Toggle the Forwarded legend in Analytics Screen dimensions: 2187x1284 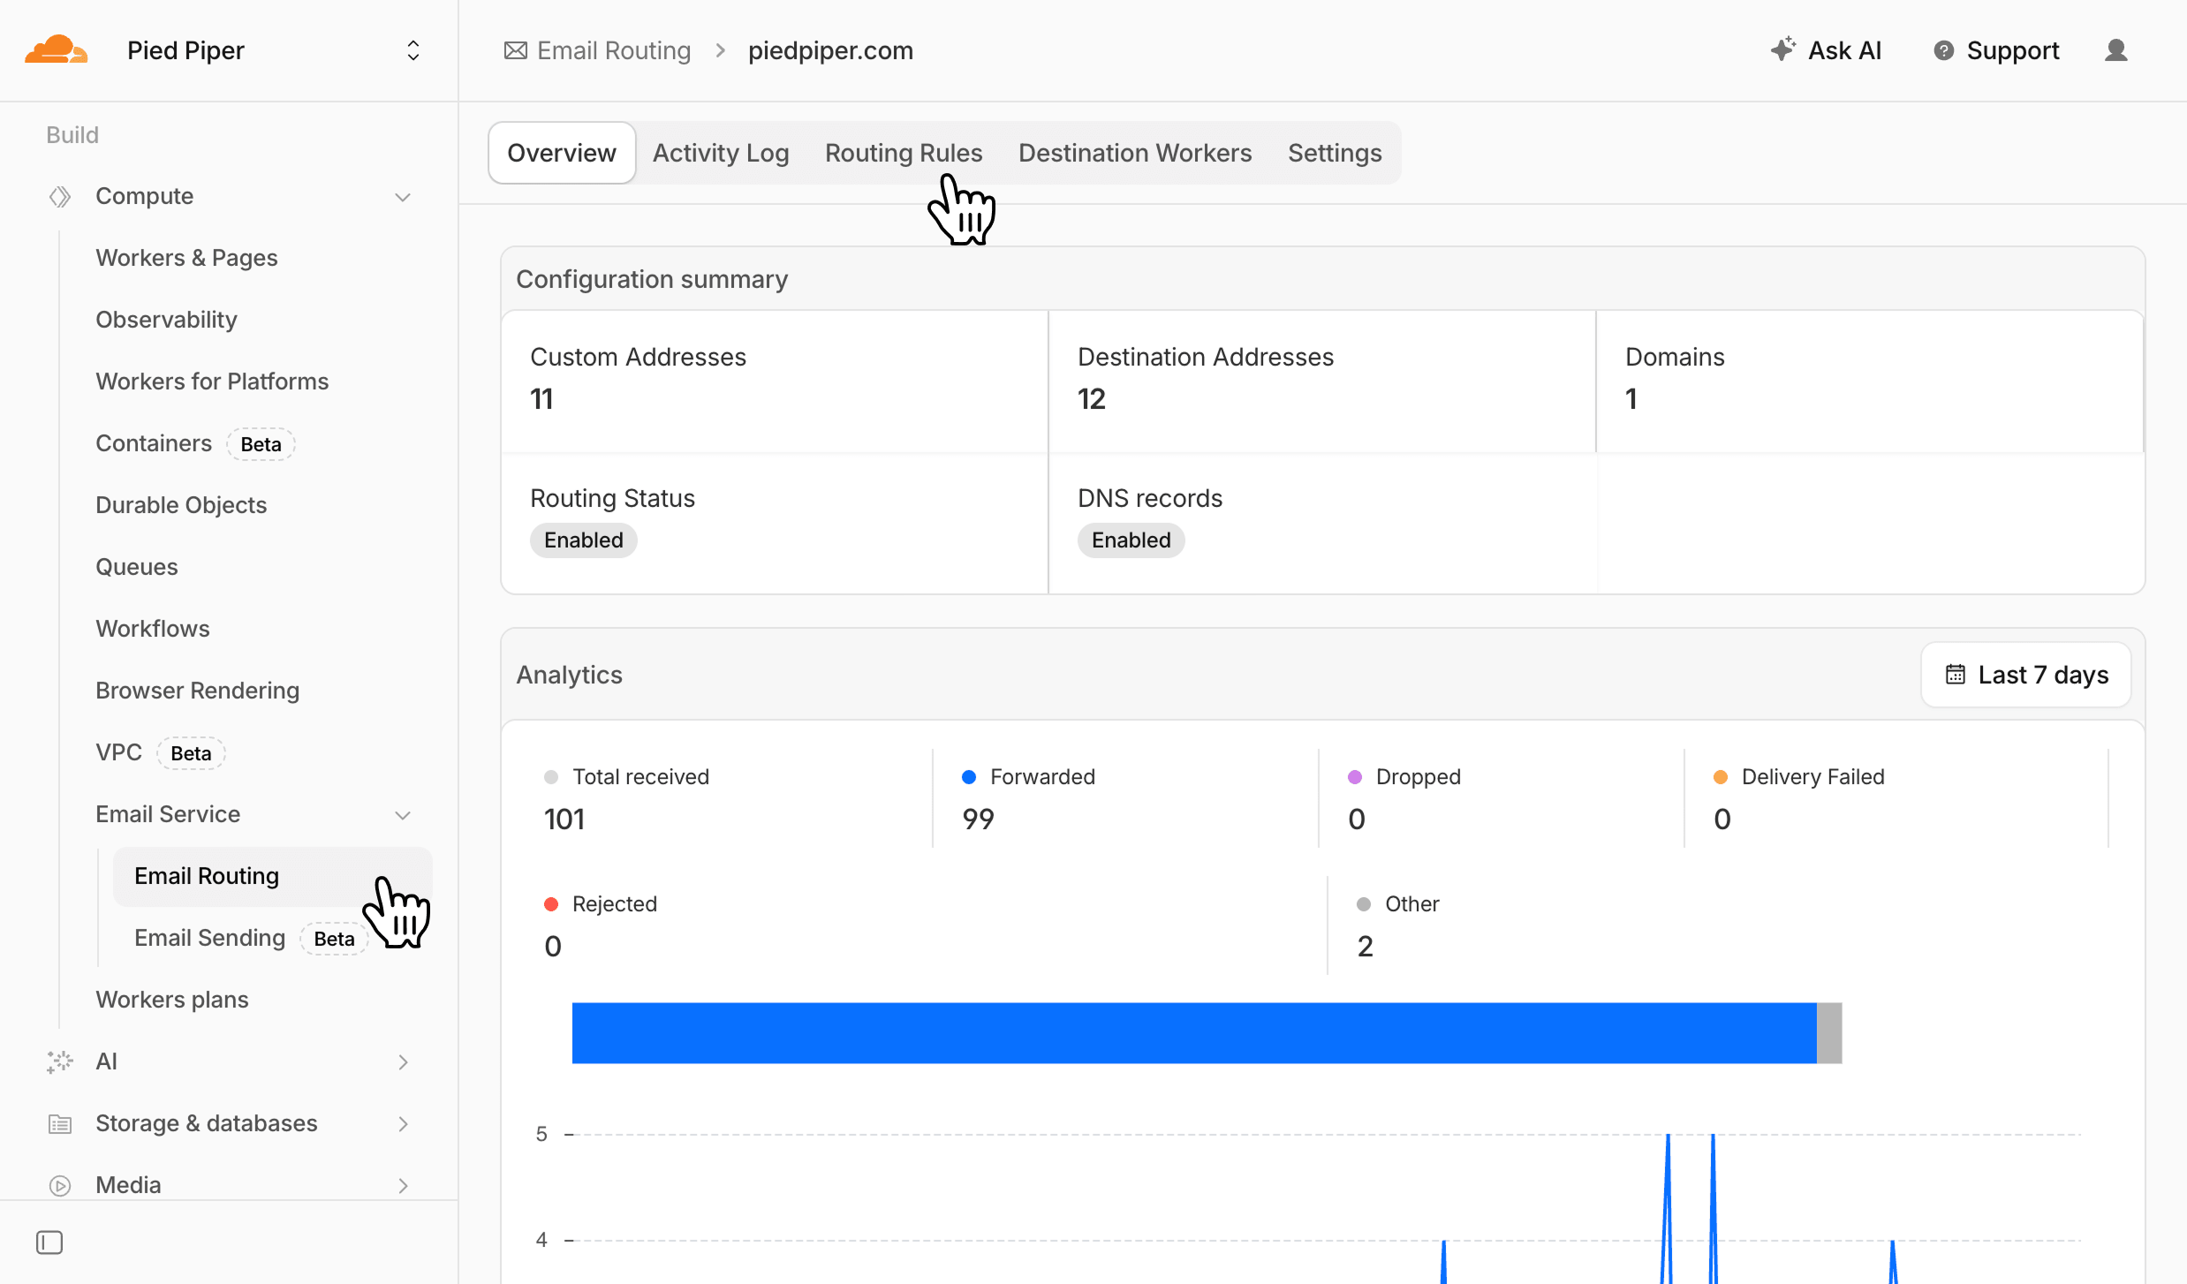tap(971, 777)
